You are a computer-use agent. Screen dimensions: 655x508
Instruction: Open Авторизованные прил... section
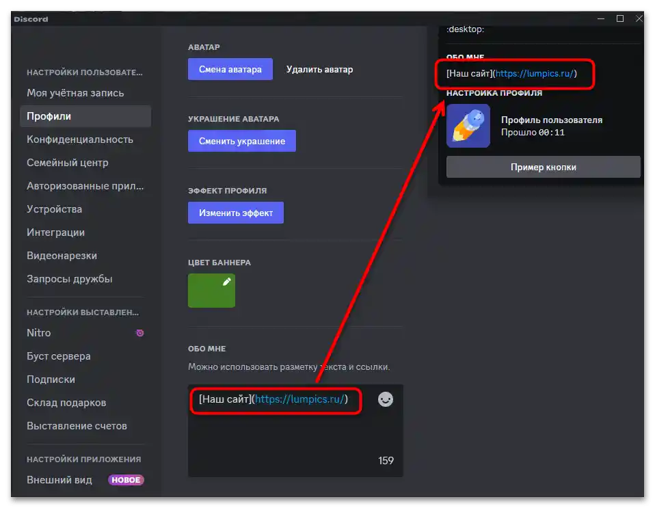(x=85, y=186)
